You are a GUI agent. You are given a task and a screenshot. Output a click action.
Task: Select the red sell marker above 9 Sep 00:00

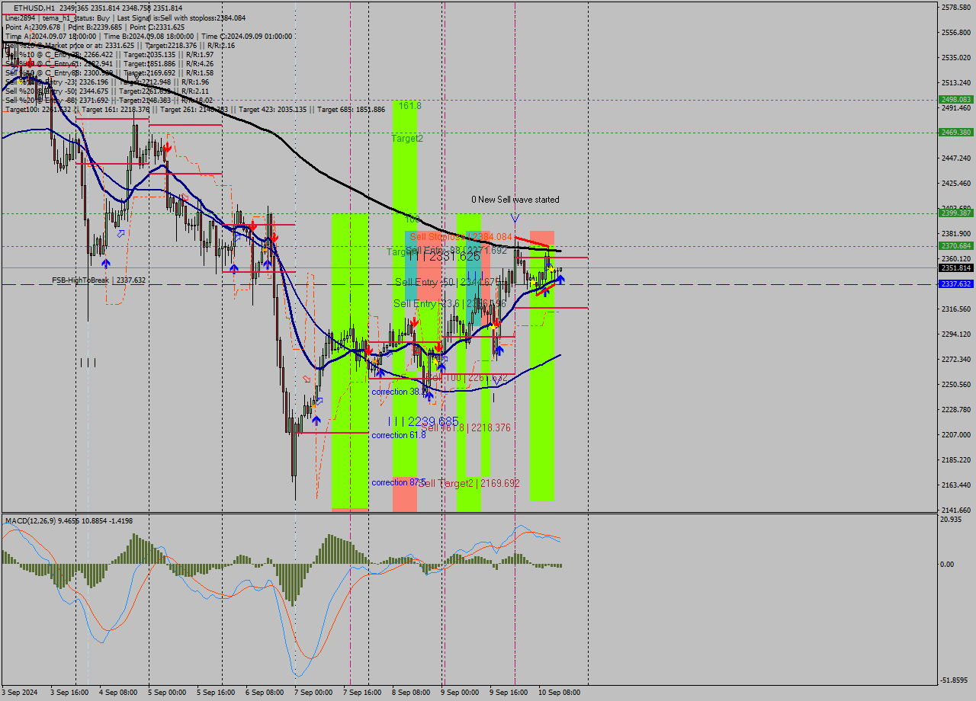click(x=496, y=322)
